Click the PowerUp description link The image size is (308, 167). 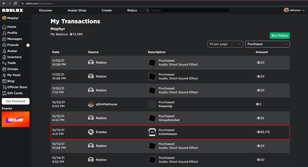click(166, 106)
